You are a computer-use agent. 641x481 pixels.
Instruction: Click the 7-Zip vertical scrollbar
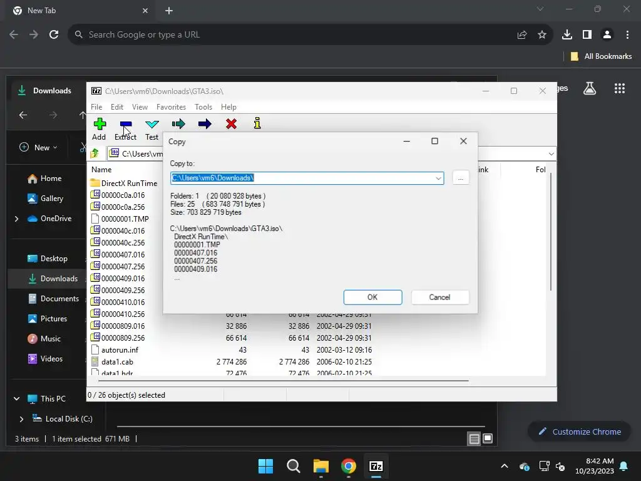tap(551, 231)
